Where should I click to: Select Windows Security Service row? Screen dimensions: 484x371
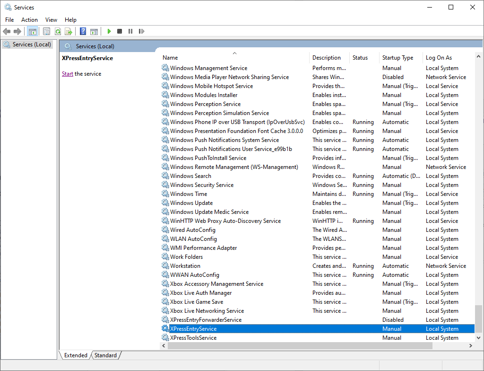point(317,185)
